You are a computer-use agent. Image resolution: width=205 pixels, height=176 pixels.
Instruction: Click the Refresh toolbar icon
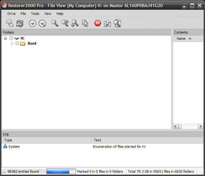(20, 23)
